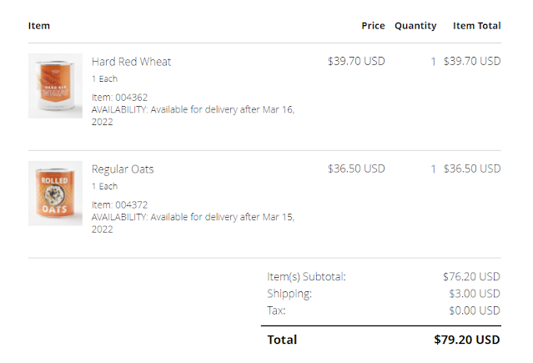Click the Hard Red Wheat product image
This screenshot has width=533, height=363.
point(55,86)
